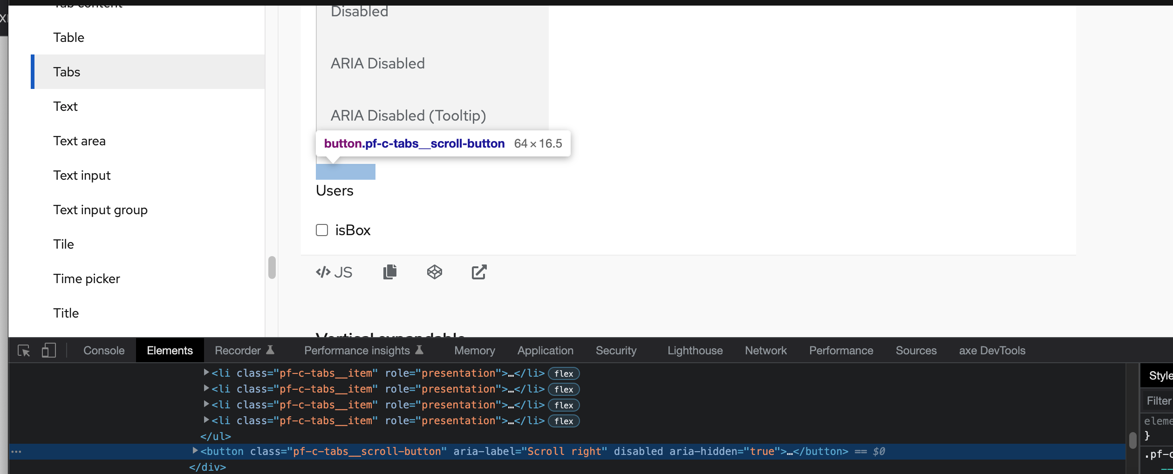Expand the first pf-c-tabs__item li node

click(x=206, y=372)
